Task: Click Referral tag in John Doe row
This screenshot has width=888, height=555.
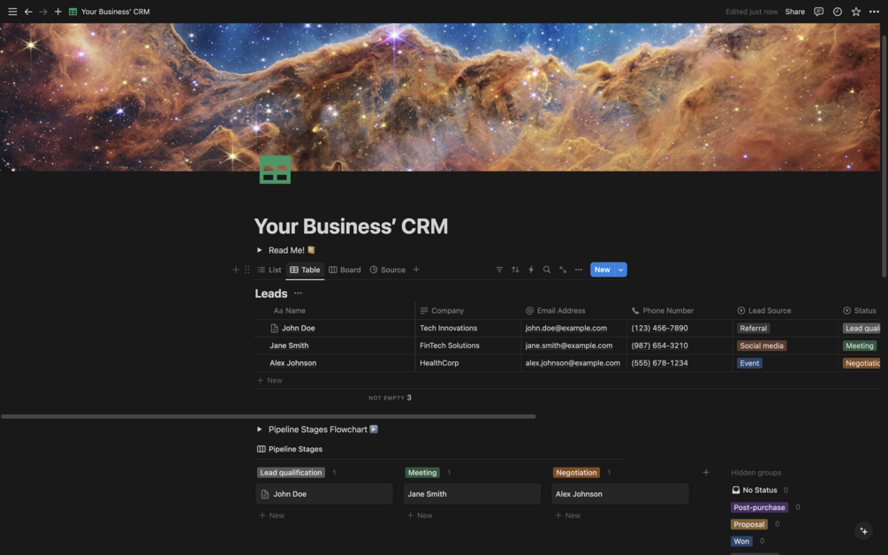Action: coord(753,328)
